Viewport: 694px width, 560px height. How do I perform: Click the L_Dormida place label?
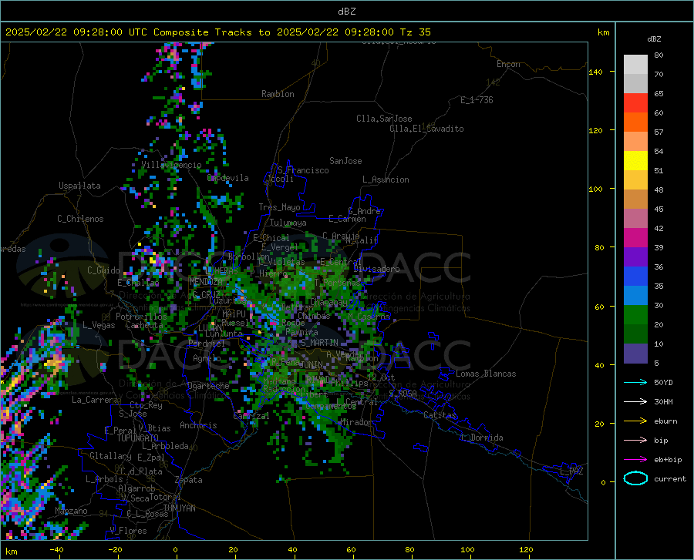click(x=481, y=438)
